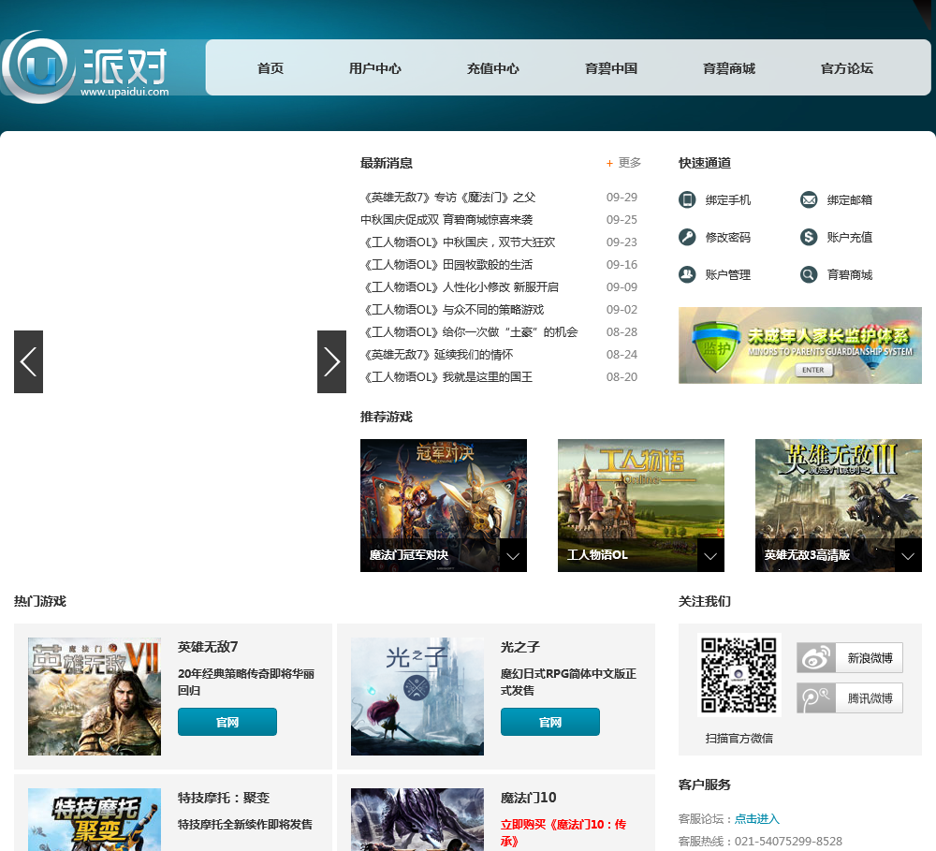Open the 未成年人家长监护体系 banner
936x851 pixels.
pyautogui.click(x=800, y=345)
